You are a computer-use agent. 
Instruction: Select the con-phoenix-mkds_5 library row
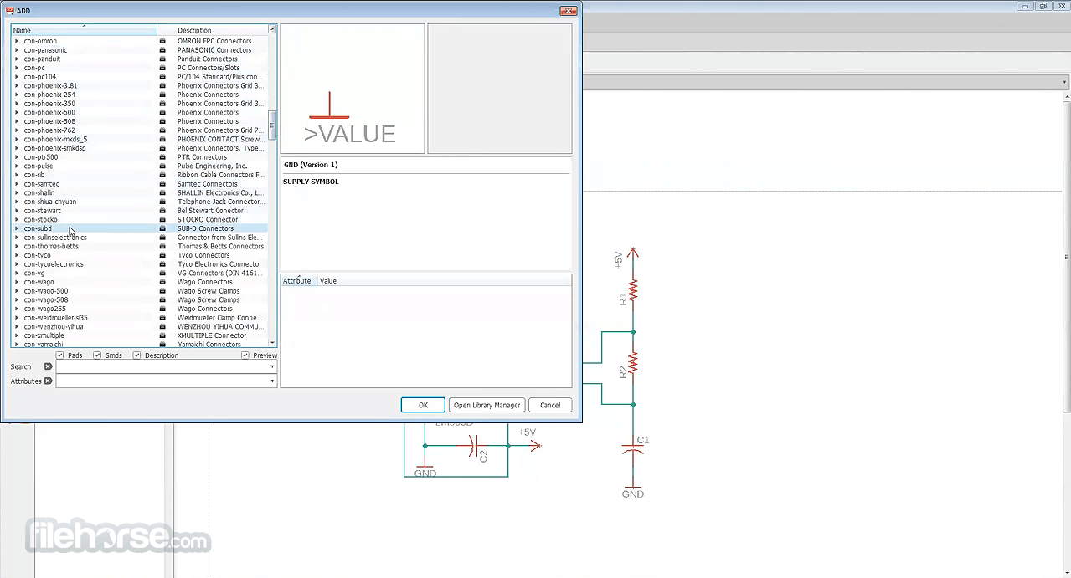pos(139,139)
